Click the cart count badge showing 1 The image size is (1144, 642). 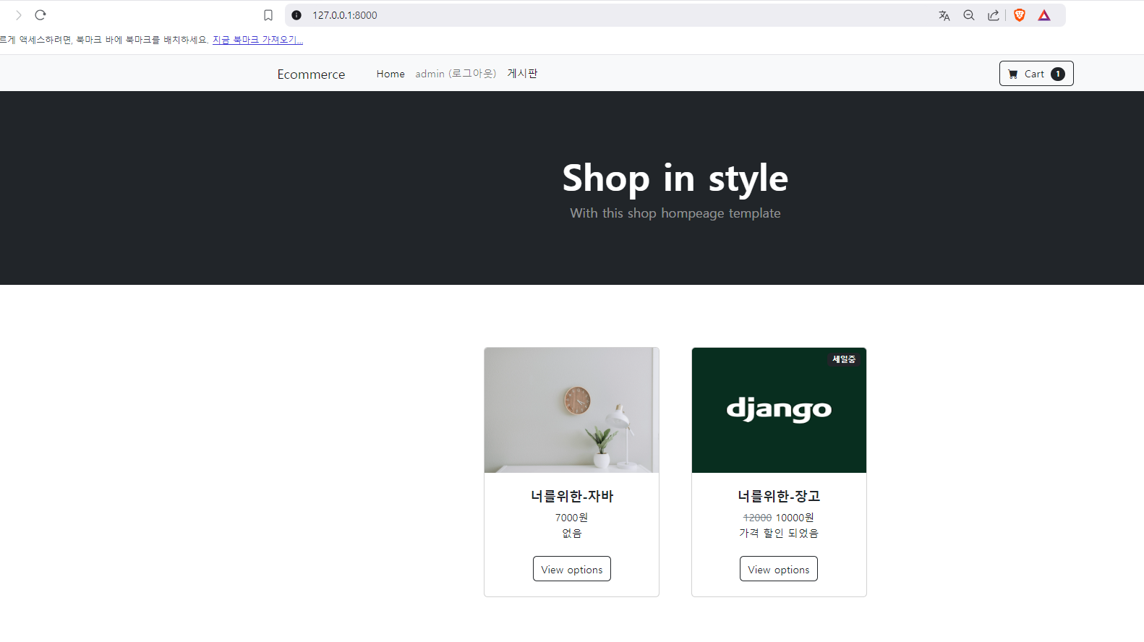[1058, 74]
